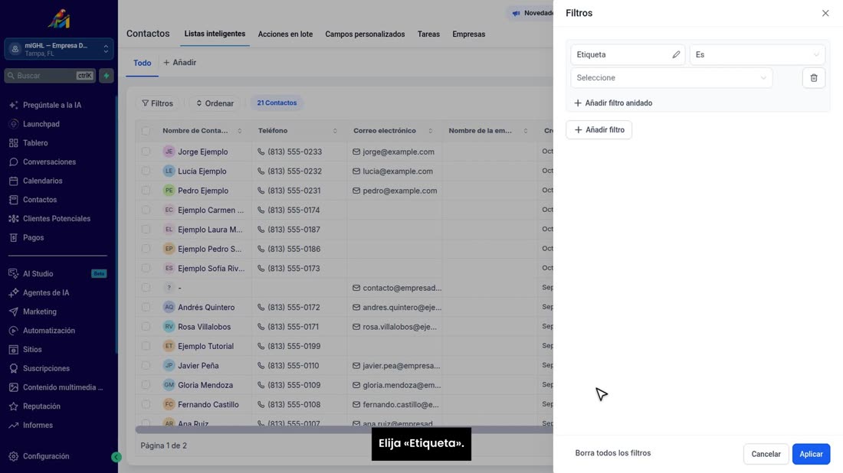Expand the 'Es' operator dropdown
Screen dimensions: 843x473
click(757, 55)
